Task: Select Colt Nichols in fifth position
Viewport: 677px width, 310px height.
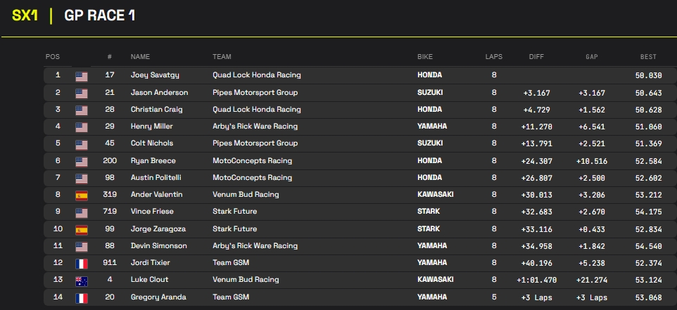Action: coord(151,143)
